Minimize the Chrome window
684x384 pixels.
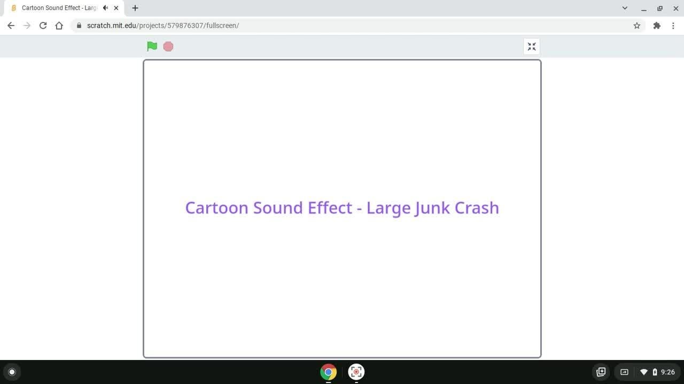[x=643, y=8]
